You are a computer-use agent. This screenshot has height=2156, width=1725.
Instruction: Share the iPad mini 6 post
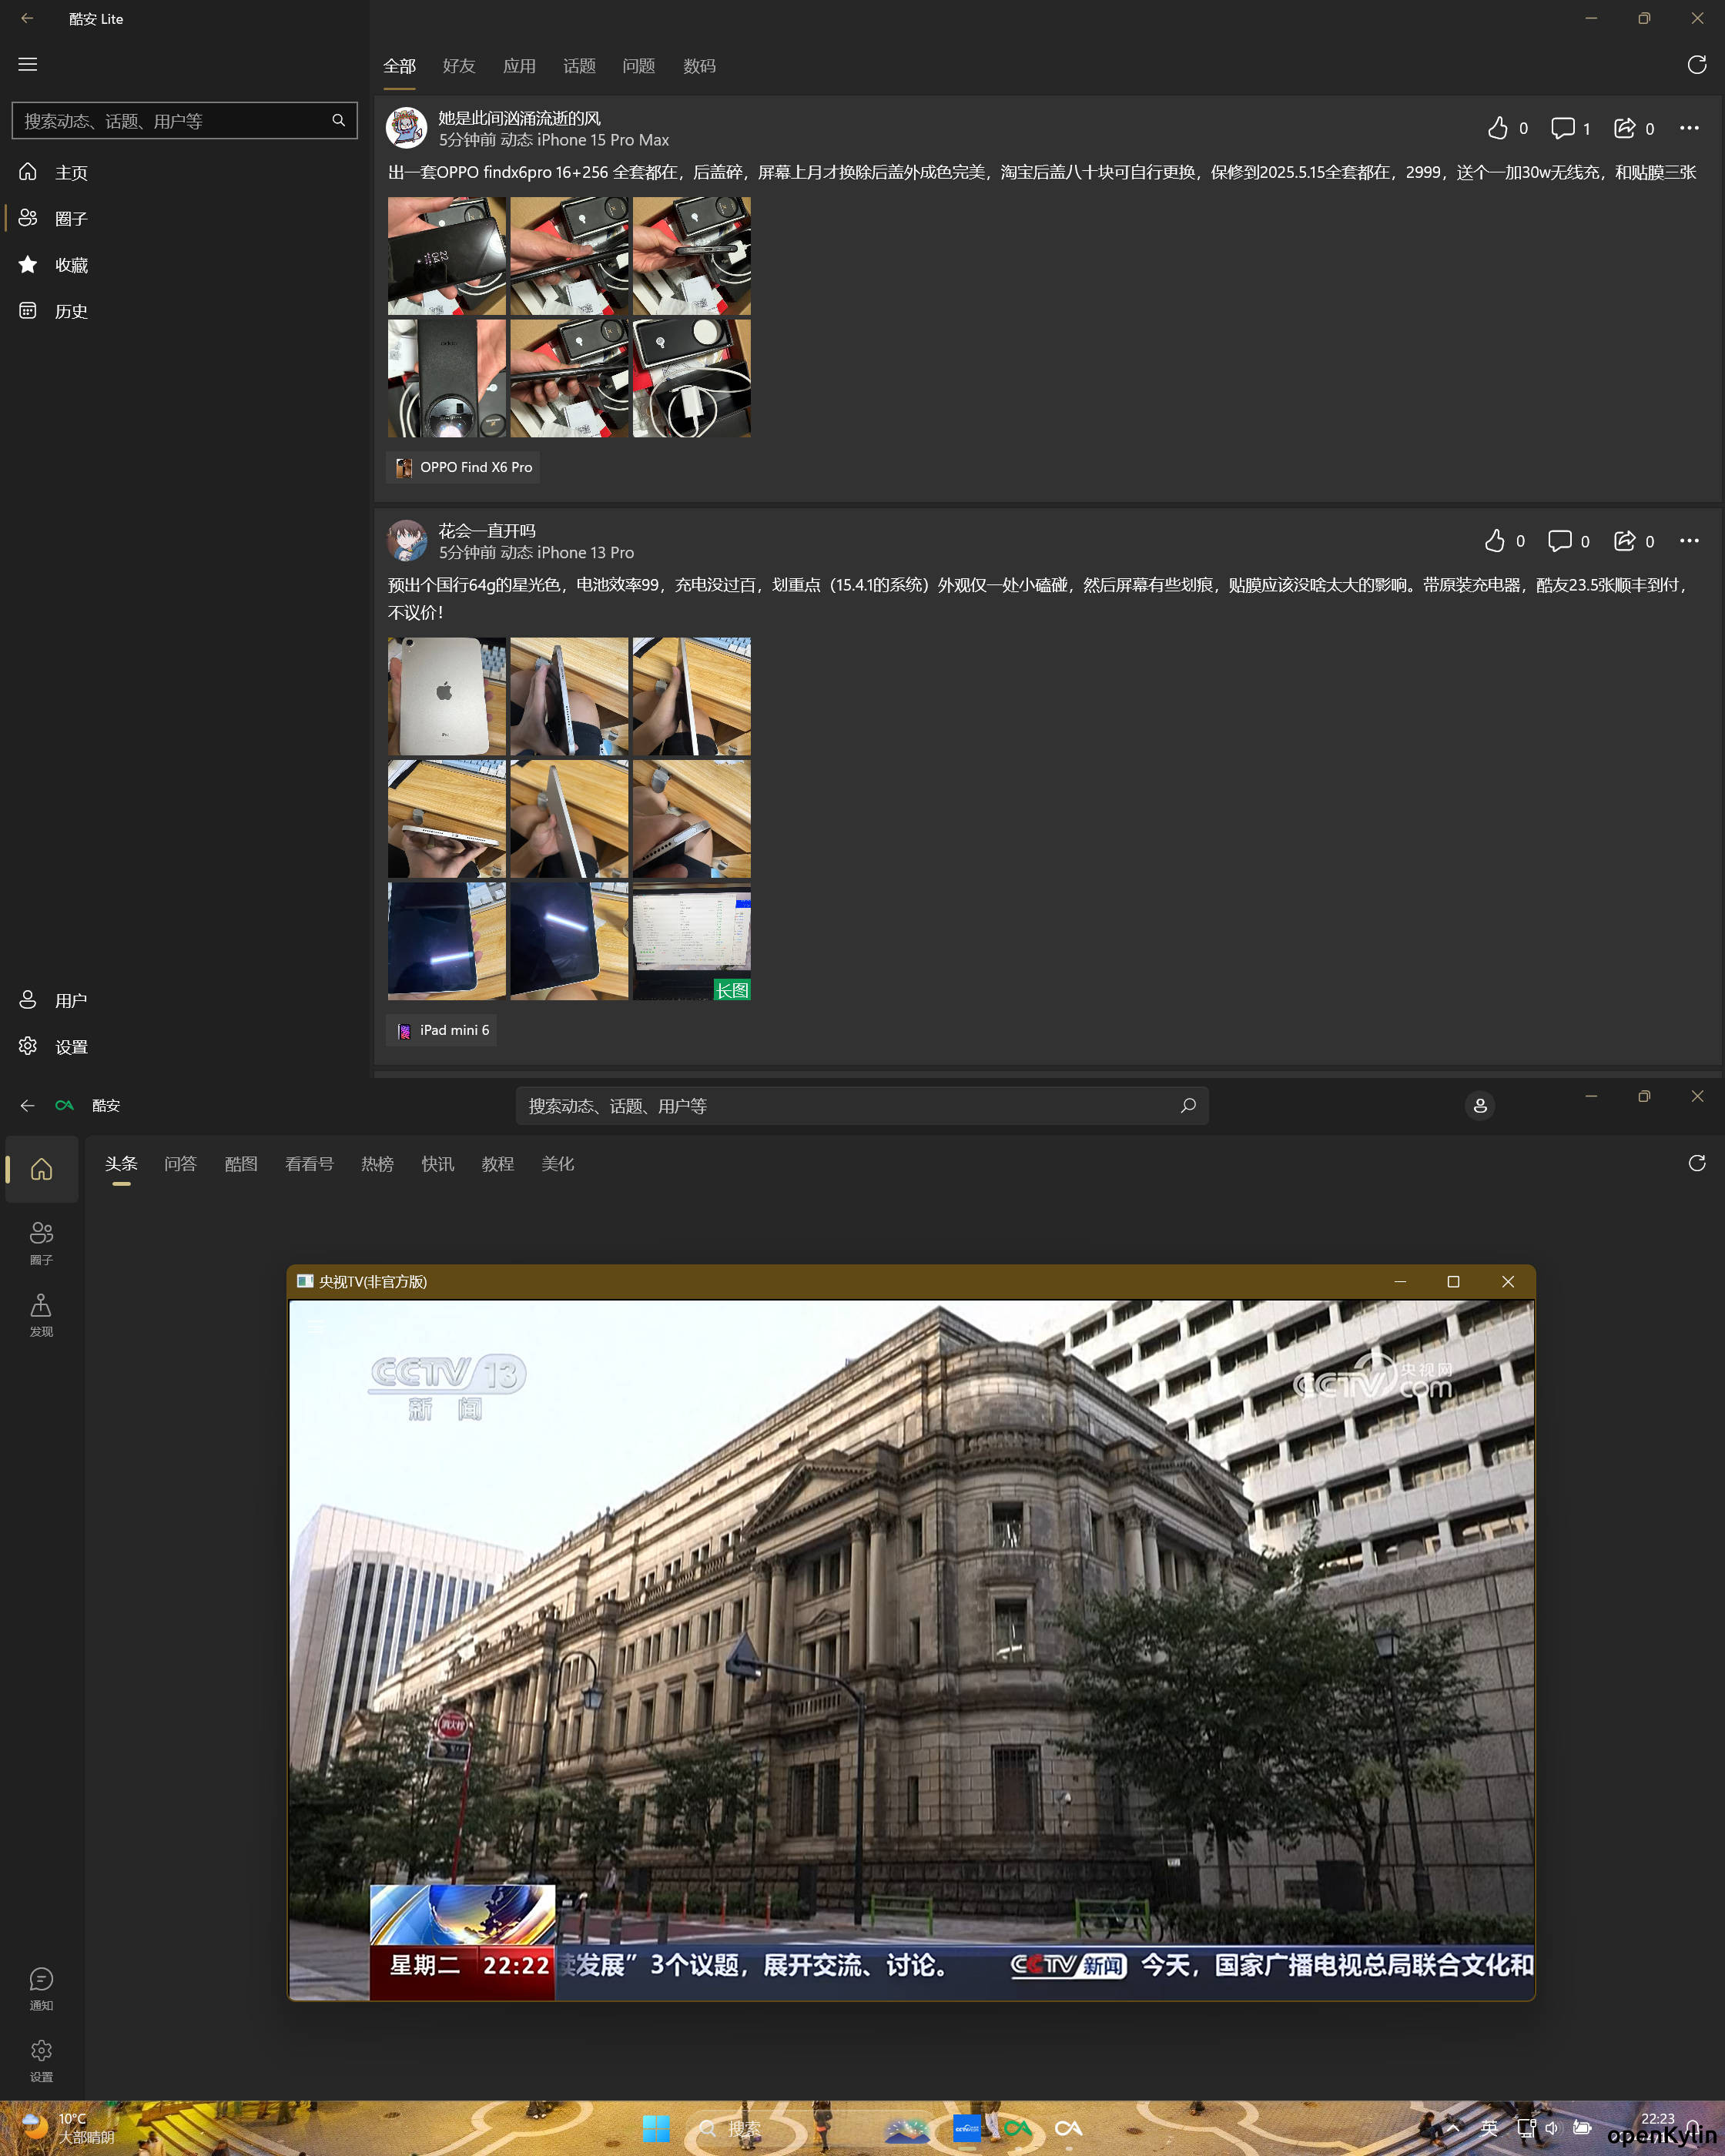[x=1624, y=541]
